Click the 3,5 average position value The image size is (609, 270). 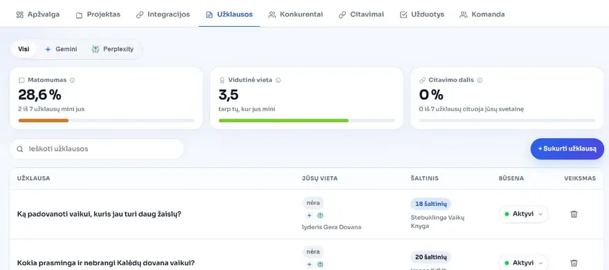click(228, 95)
